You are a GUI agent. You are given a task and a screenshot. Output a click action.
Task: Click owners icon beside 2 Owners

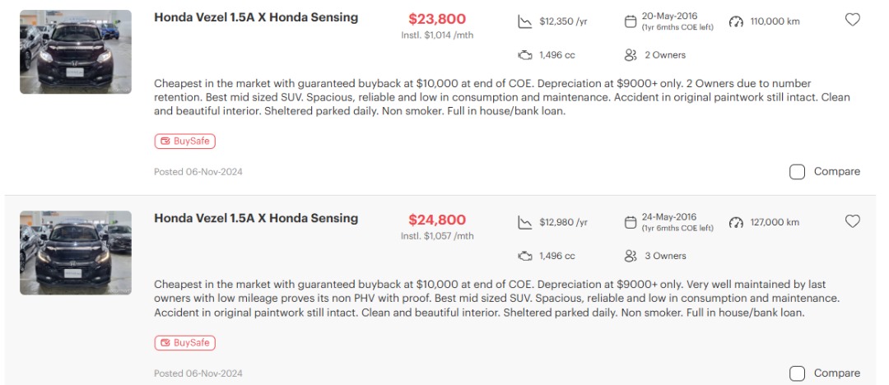point(631,55)
